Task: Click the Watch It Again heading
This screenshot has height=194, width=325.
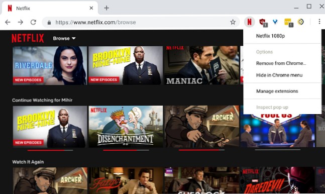Action: 28,162
